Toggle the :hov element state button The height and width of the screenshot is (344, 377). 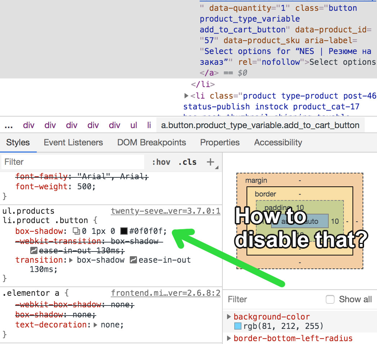pyautogui.click(x=161, y=162)
